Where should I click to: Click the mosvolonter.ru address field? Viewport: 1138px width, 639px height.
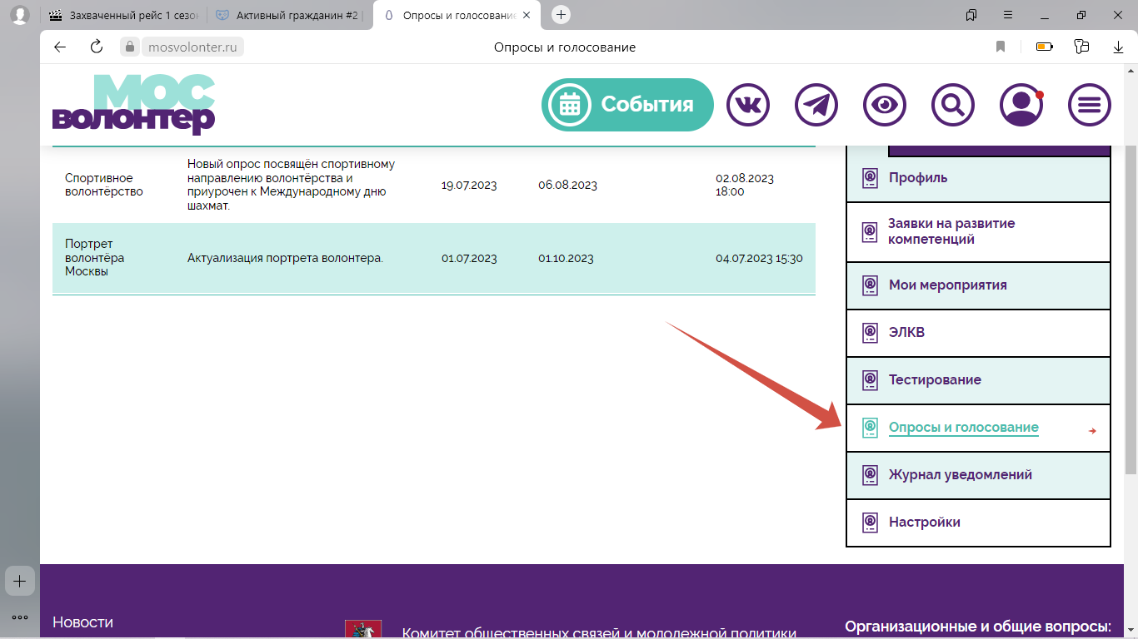click(192, 47)
